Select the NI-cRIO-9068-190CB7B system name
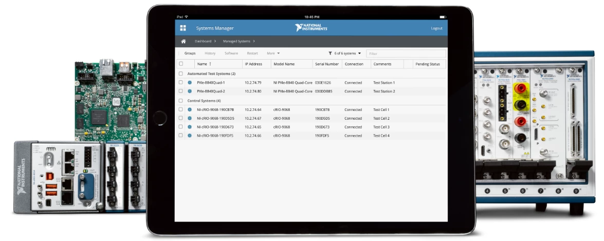The width and height of the screenshot is (604, 241). [x=215, y=110]
